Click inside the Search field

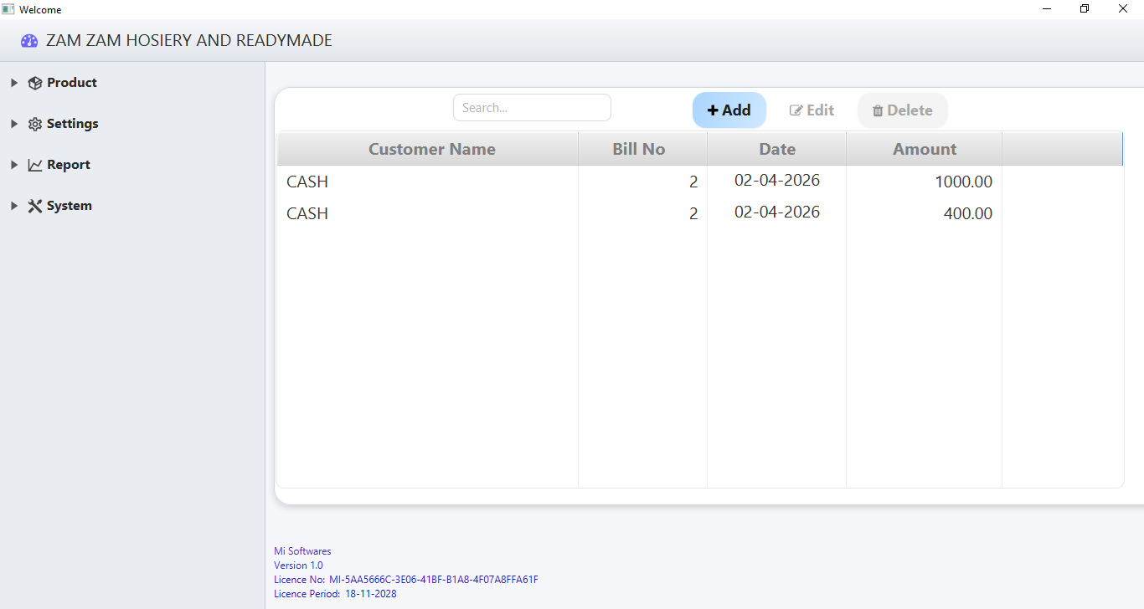532,107
